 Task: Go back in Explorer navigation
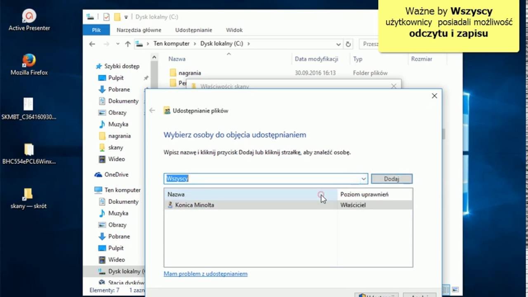[92, 44]
